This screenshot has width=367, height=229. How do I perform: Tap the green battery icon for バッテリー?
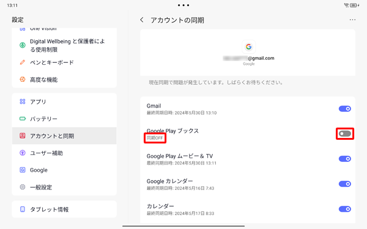coord(23,118)
